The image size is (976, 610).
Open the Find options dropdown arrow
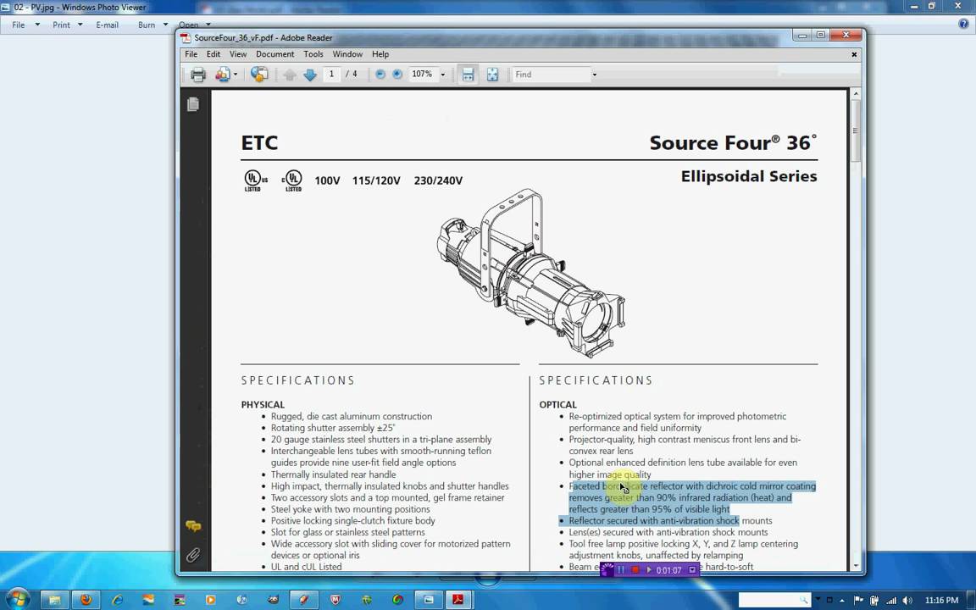tap(595, 75)
